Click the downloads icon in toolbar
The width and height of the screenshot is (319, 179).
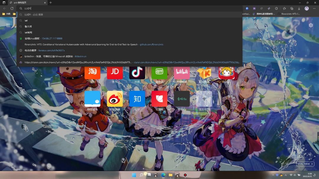pos(299,9)
